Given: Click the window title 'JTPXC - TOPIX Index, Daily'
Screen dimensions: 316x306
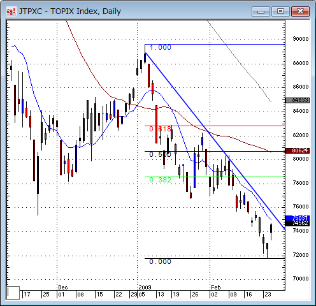Looking at the screenshot, I should tap(70, 11).
